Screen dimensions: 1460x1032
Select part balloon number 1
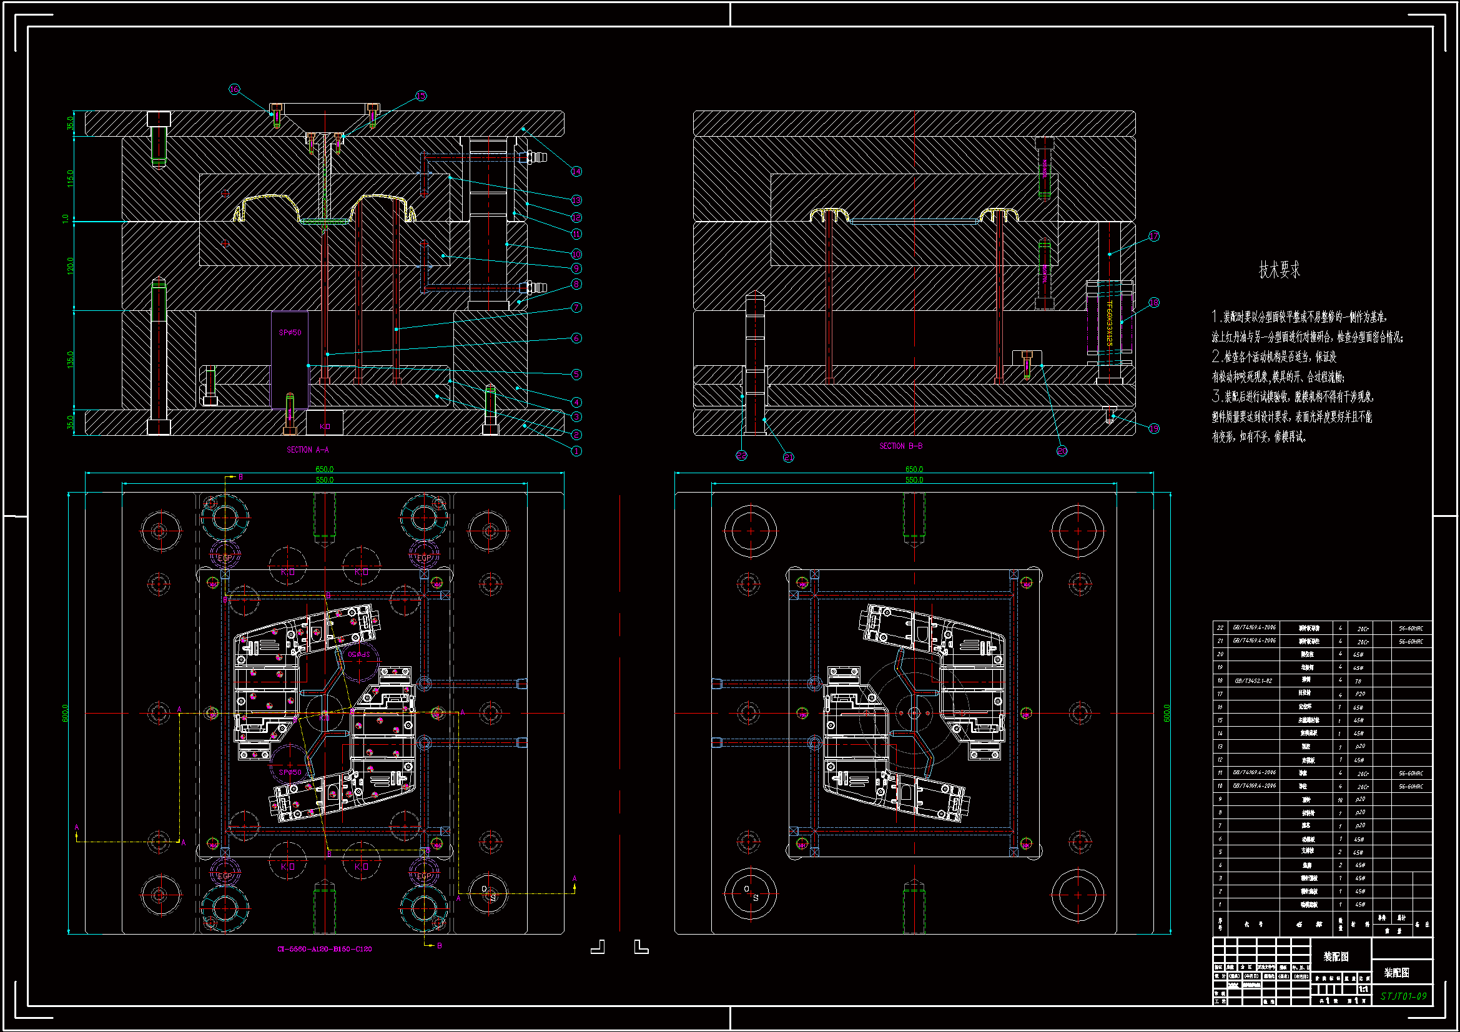pos(576,451)
